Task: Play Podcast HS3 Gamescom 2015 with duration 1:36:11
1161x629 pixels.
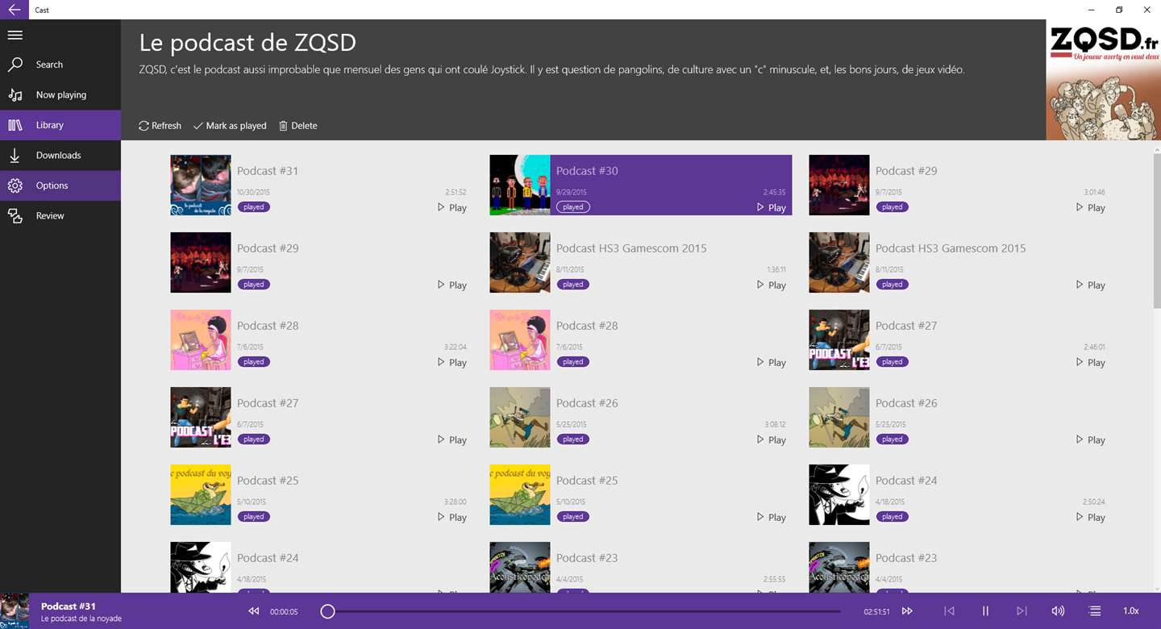Action: [x=770, y=285]
